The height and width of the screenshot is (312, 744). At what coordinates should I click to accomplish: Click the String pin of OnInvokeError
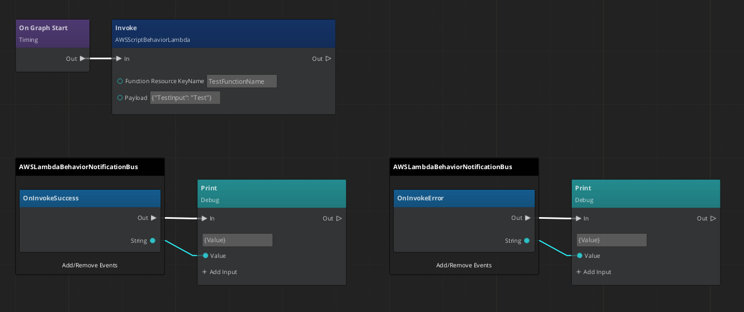point(527,241)
